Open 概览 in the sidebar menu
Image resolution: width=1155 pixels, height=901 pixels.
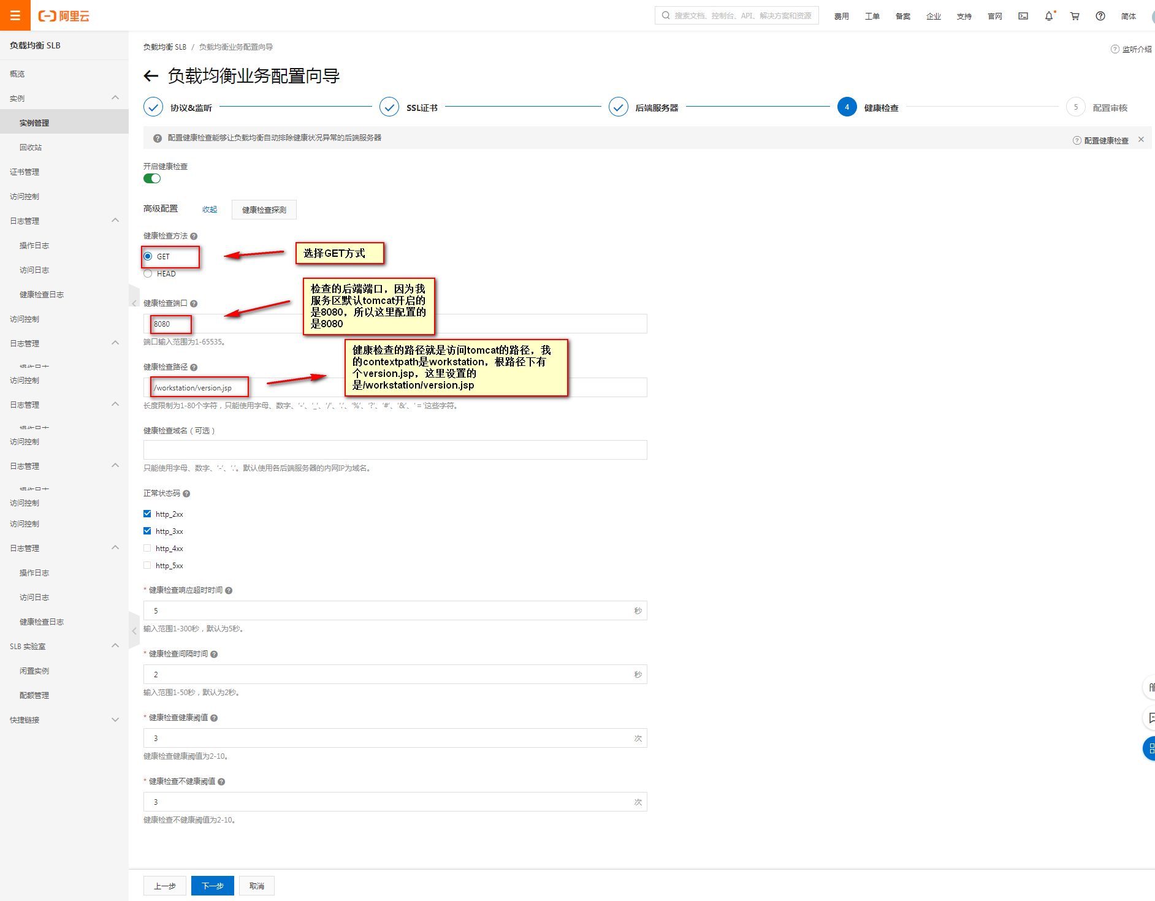17,74
